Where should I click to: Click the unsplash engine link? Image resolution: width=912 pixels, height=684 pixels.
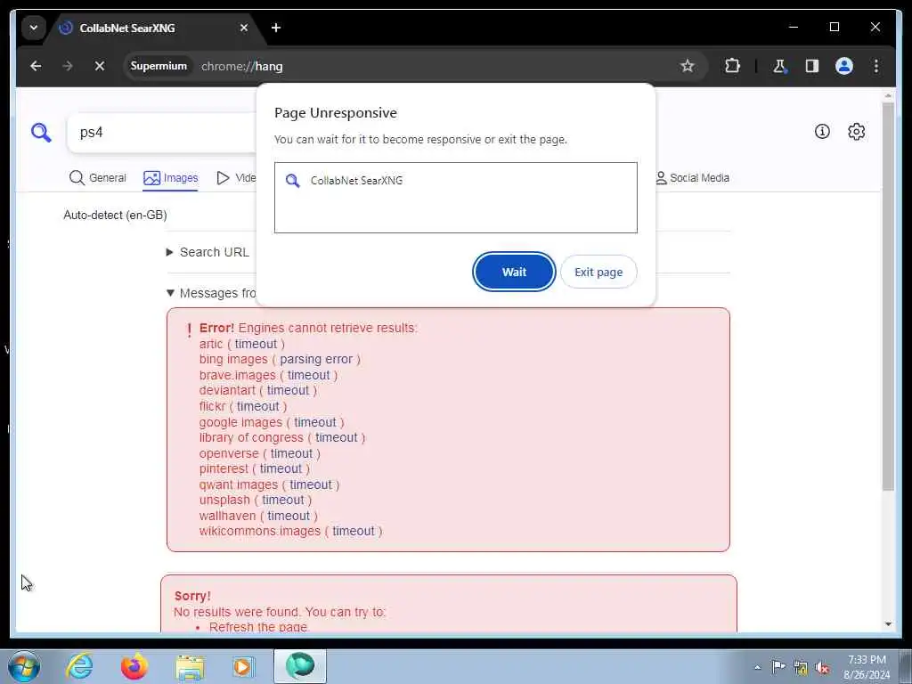pos(224,500)
